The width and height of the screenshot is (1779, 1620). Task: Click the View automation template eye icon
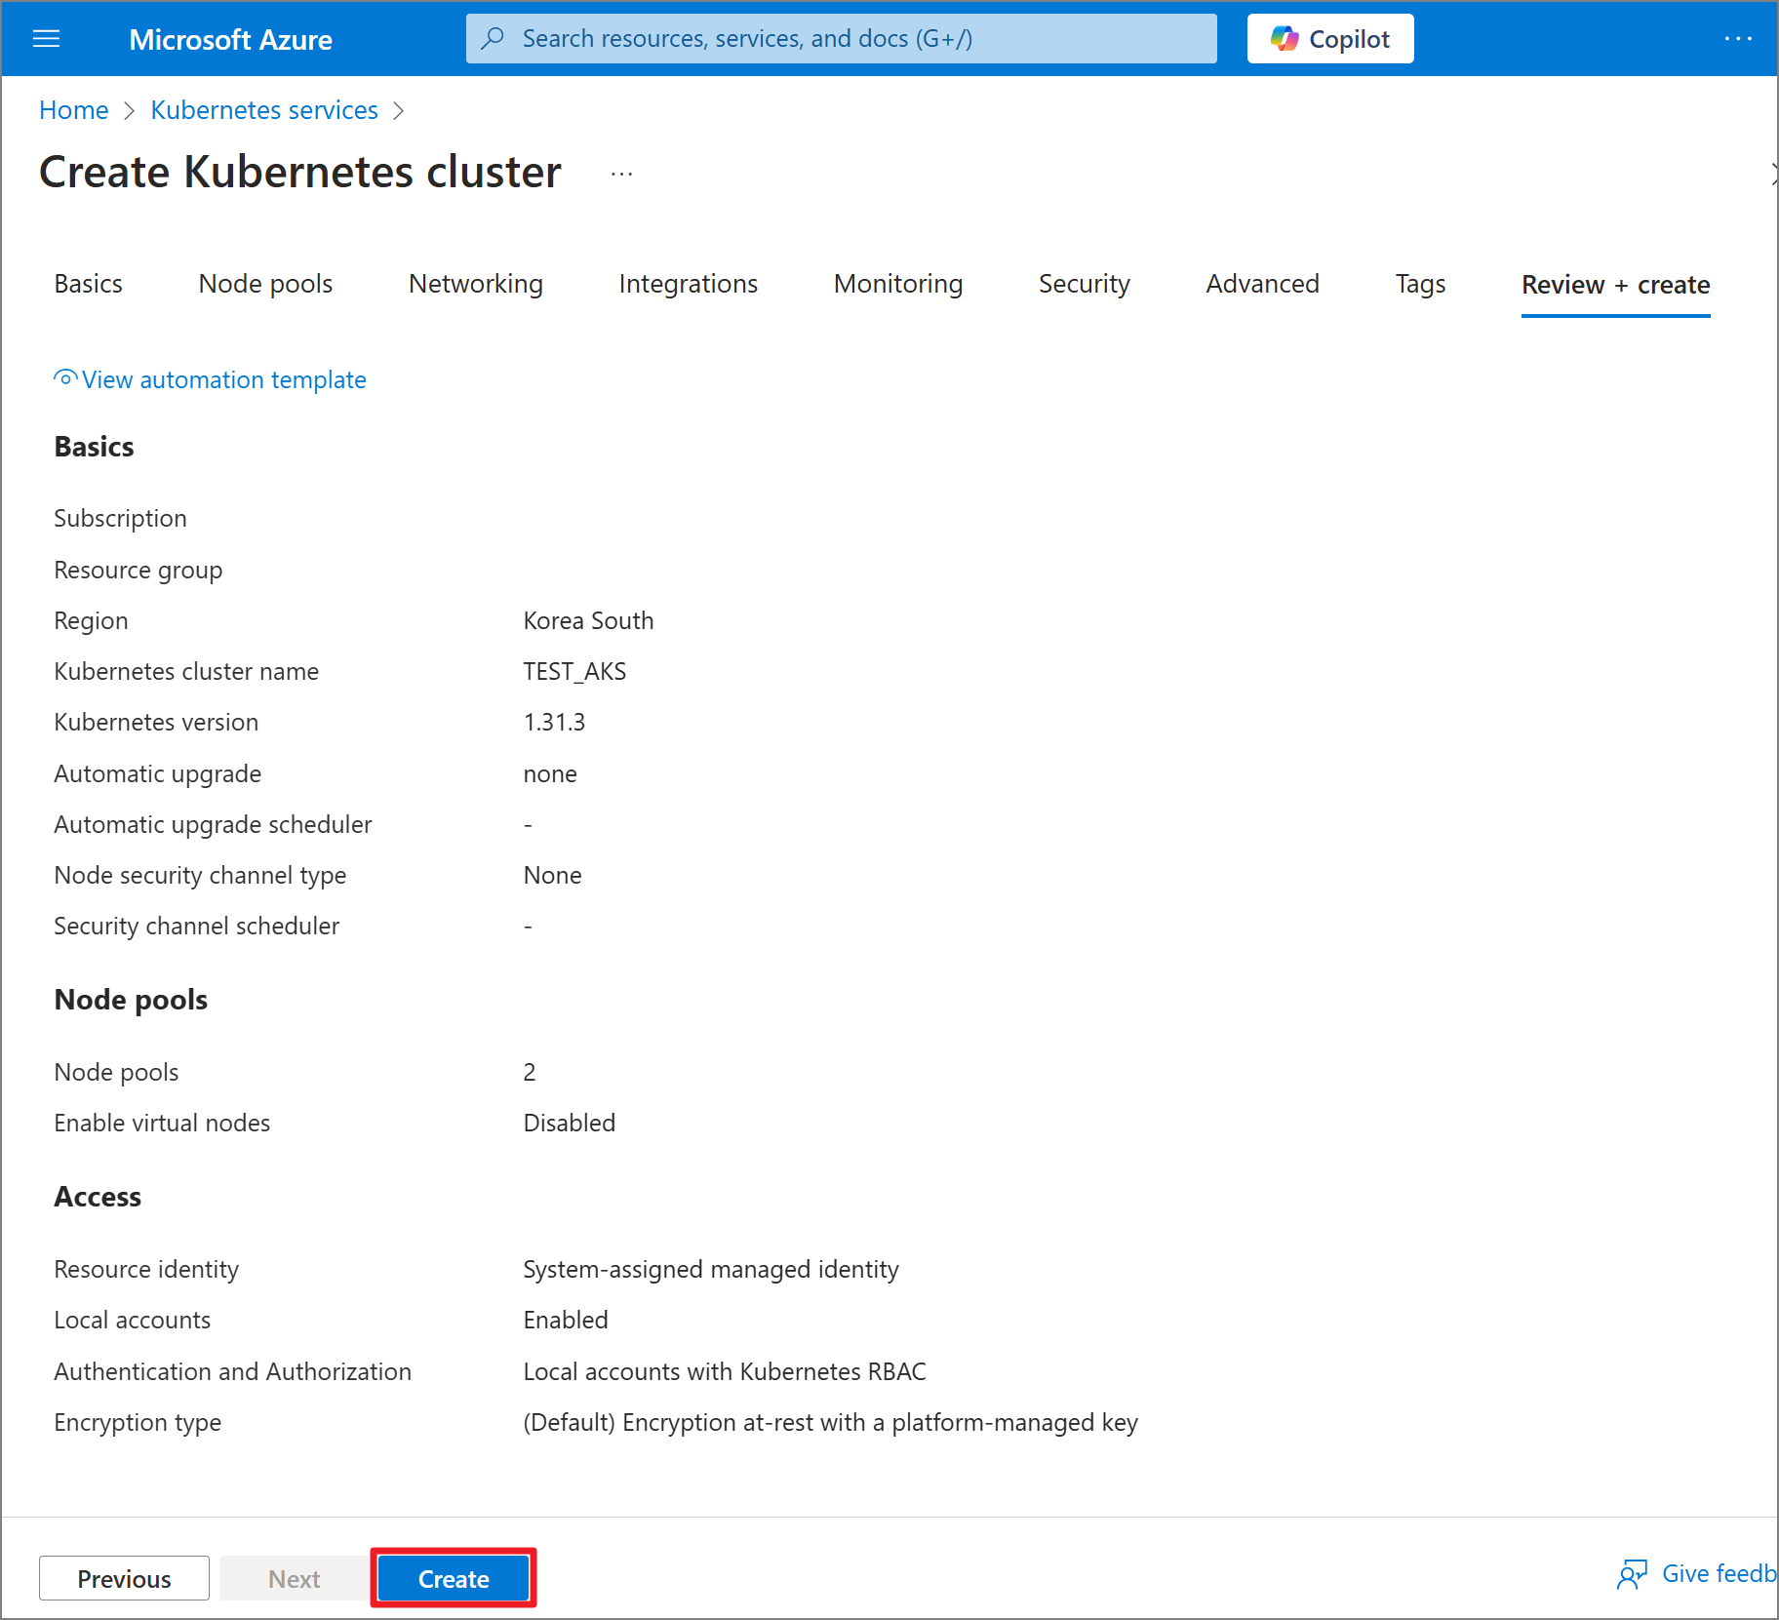click(x=65, y=378)
